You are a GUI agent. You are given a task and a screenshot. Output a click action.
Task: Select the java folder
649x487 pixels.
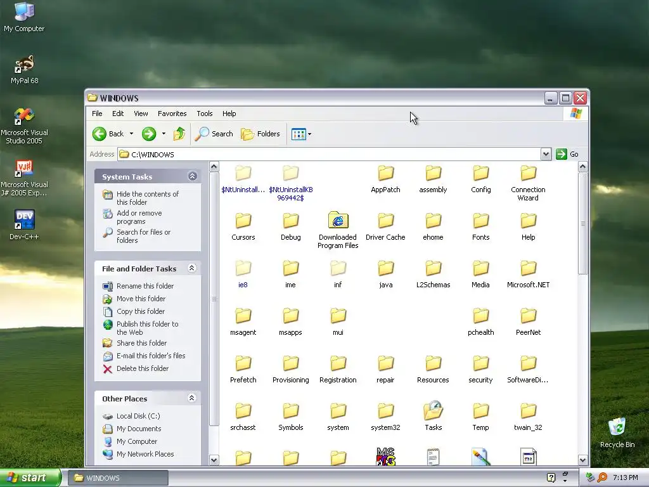tap(385, 274)
